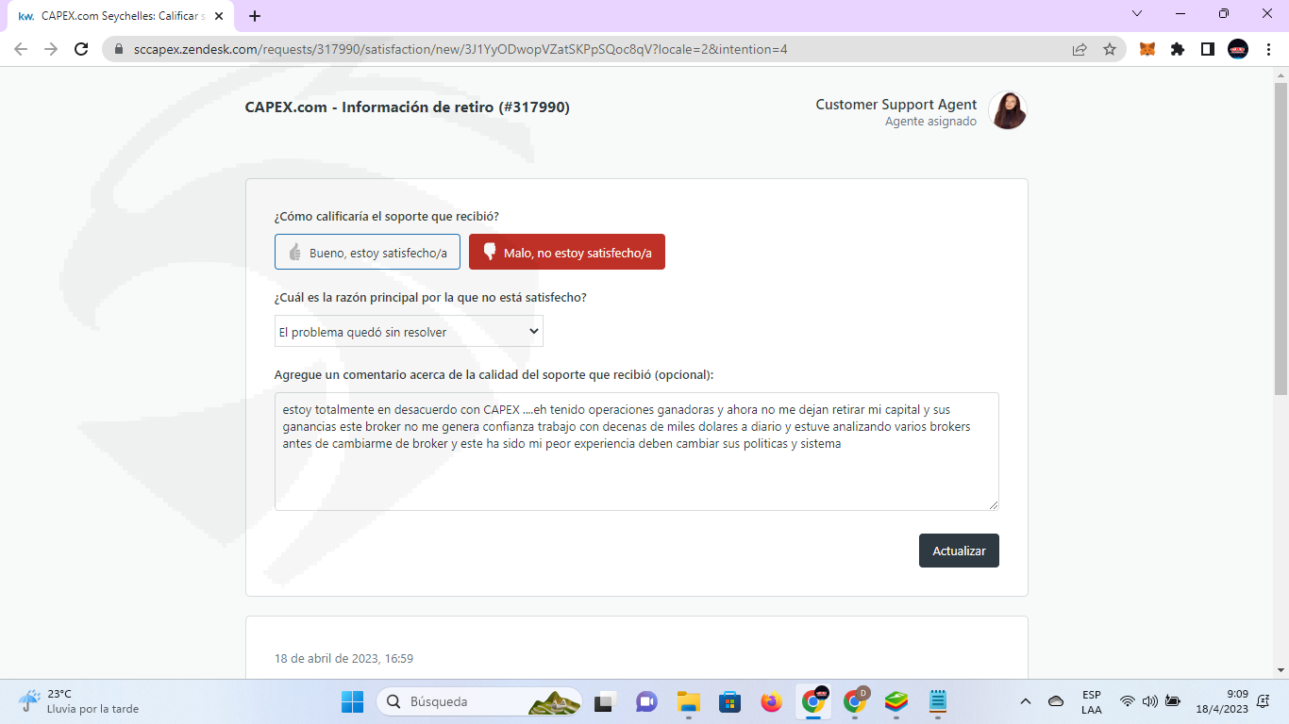Click the volume speaker icon
Viewport: 1289px width, 724px height.
coord(1149,701)
